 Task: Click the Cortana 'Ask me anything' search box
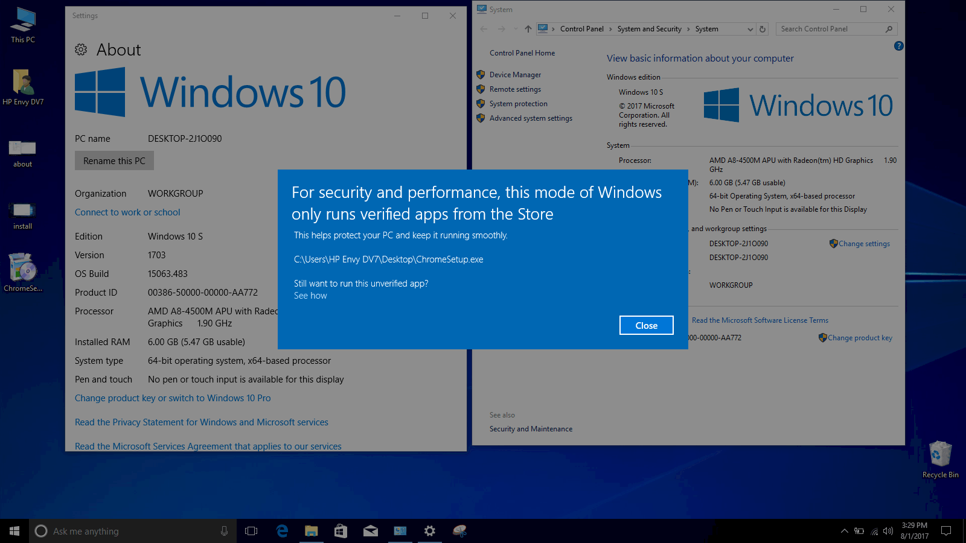(133, 531)
